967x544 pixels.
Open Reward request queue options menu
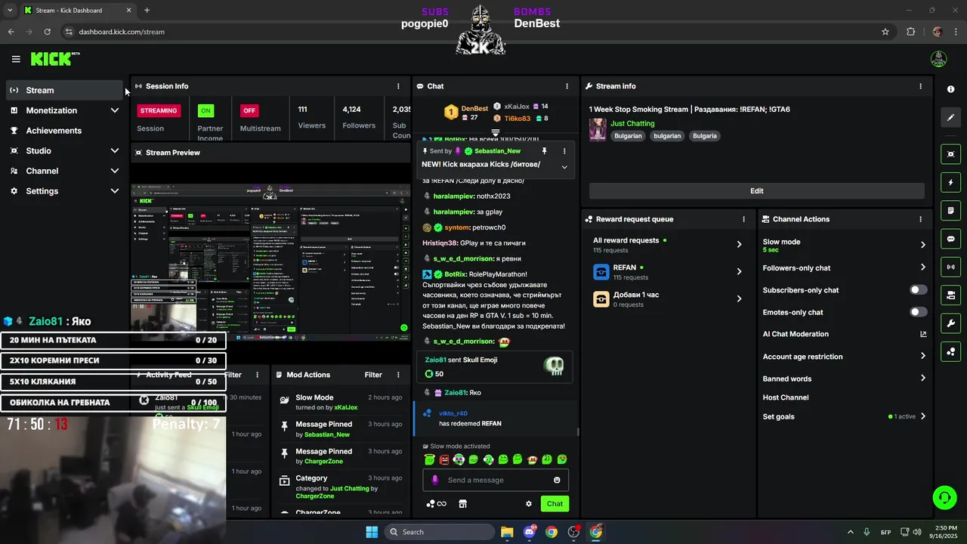click(x=743, y=219)
